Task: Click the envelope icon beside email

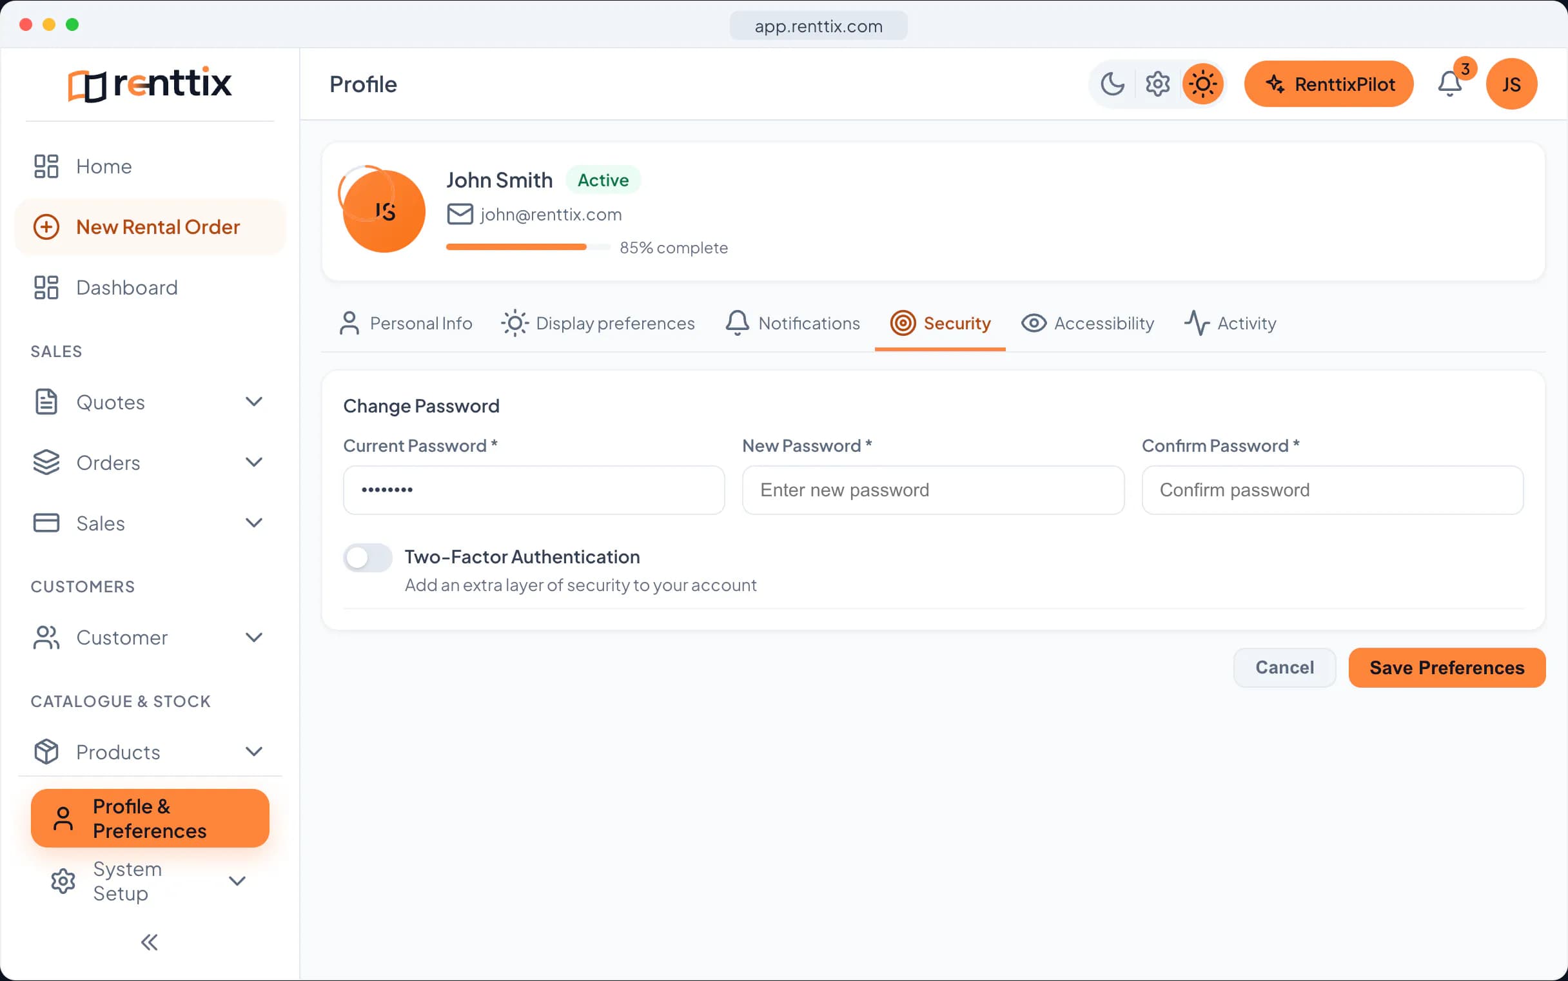Action: tap(460, 215)
